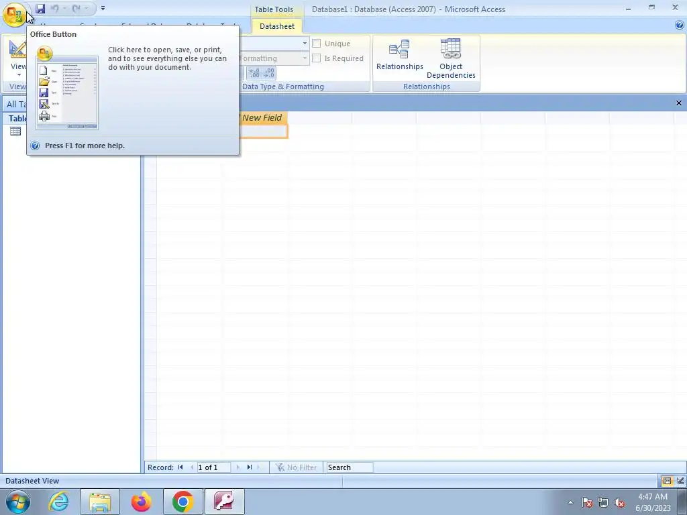This screenshot has width=687, height=515.
Task: Save using the Quick Access floppy icon
Action: point(40,8)
